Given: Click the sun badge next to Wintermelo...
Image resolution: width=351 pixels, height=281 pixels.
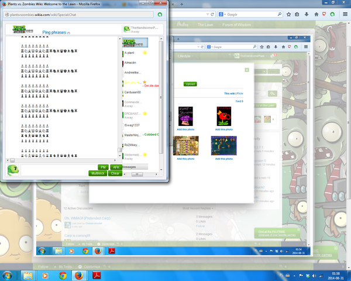Looking at the screenshot, I should click(x=144, y=155).
